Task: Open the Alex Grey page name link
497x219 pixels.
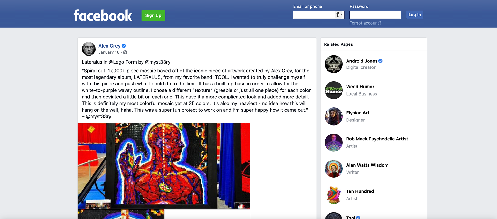Action: coord(109,46)
